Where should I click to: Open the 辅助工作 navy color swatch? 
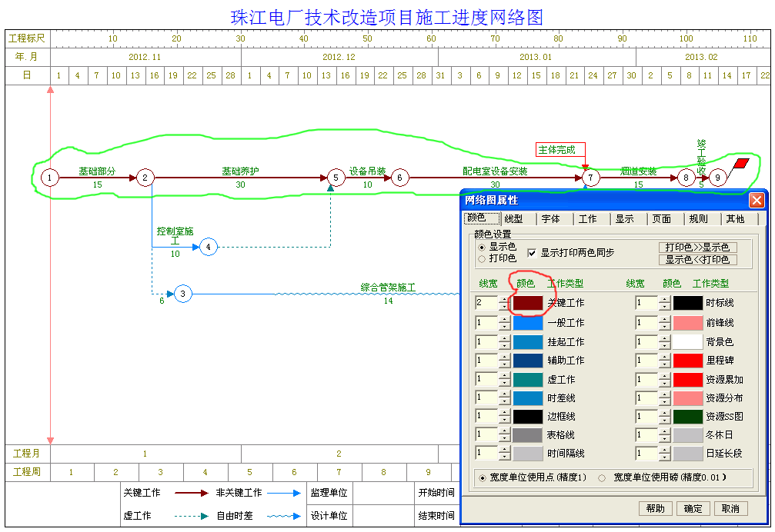tap(528, 361)
